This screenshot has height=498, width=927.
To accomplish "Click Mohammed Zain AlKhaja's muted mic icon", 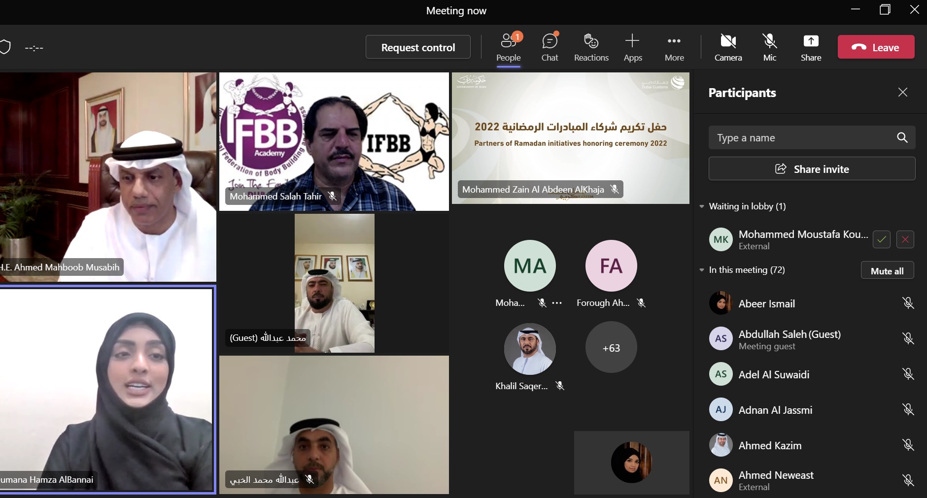I will 615,189.
